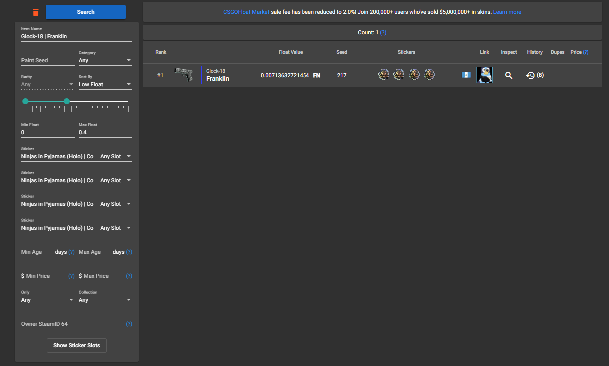Click the fourth Sticker name field
This screenshot has height=366, width=609.
[x=58, y=228]
